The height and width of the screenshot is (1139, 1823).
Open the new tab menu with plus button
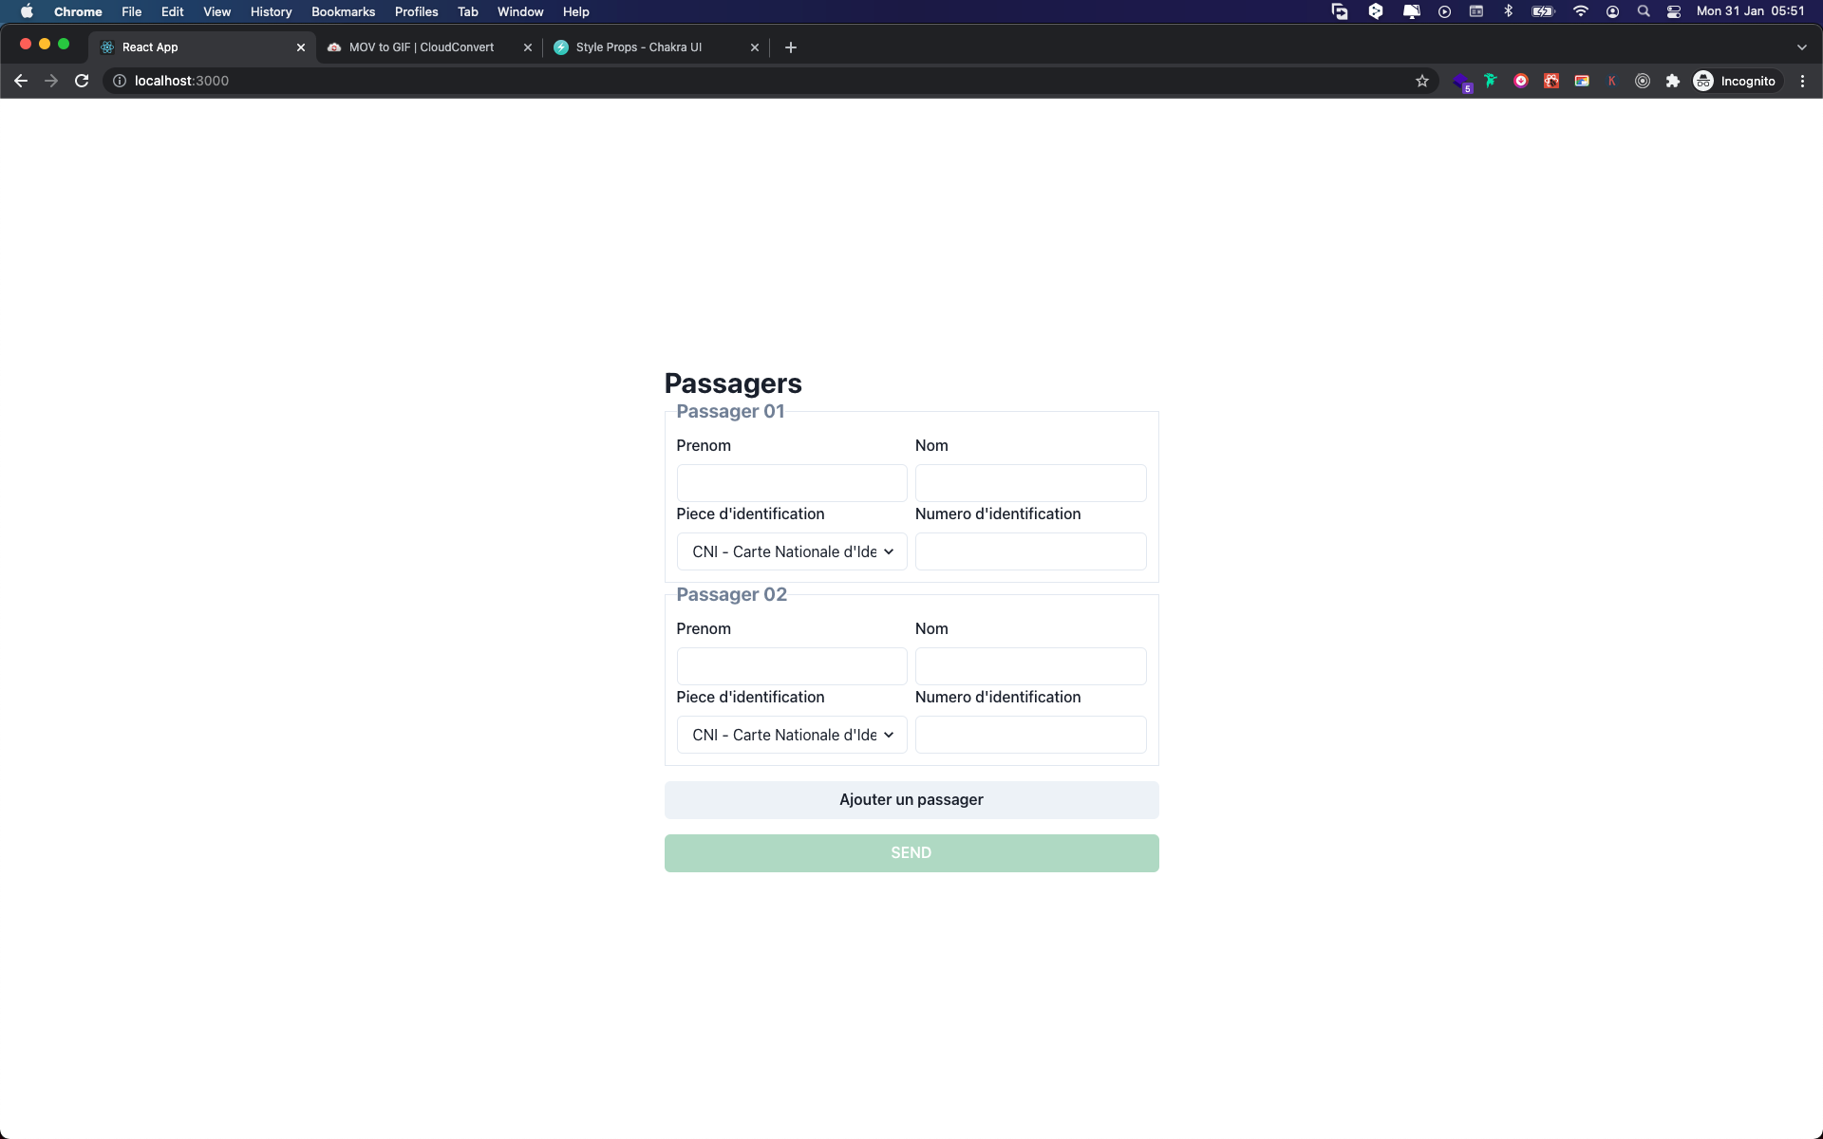pyautogui.click(x=790, y=47)
